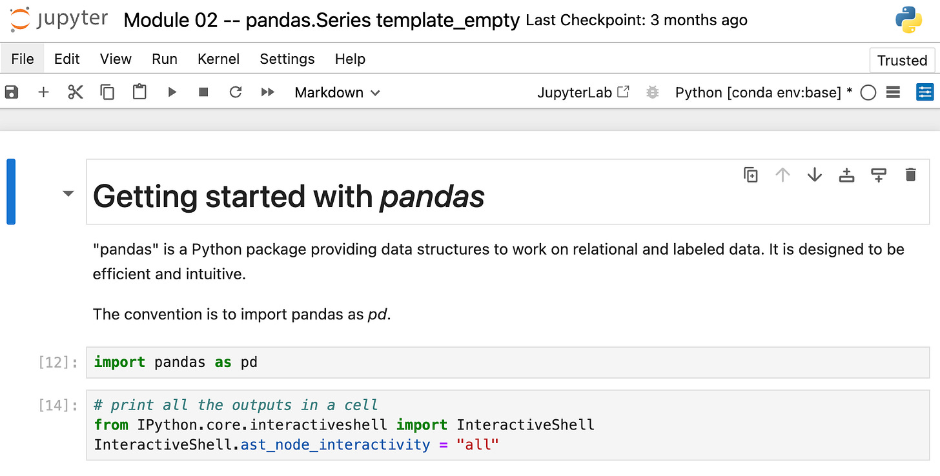Screen dimensions: 940x476
Task: Restart the kernel with circular arrow icon
Action: click(x=236, y=92)
